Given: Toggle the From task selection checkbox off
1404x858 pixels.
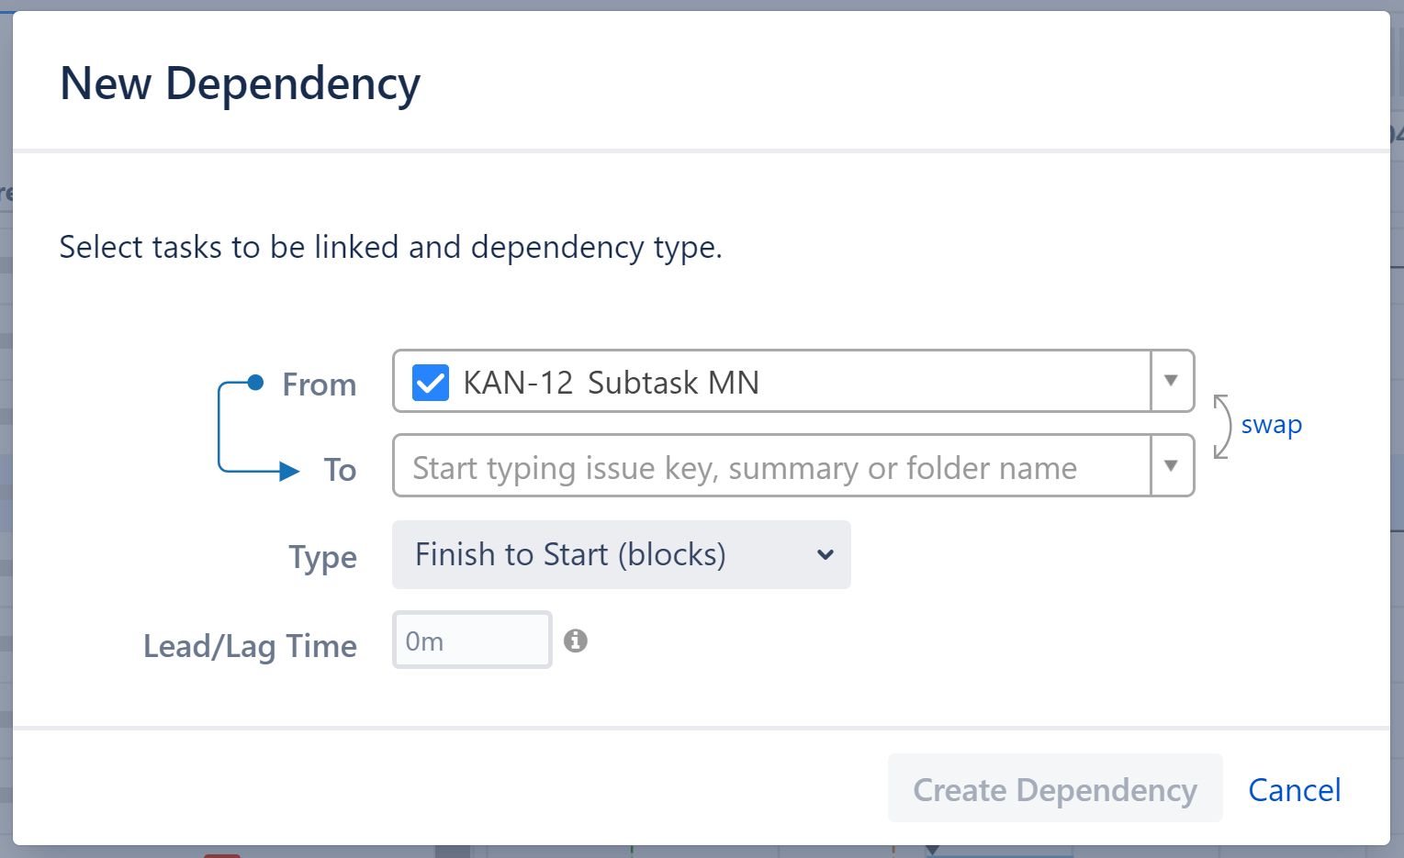Looking at the screenshot, I should 430,382.
